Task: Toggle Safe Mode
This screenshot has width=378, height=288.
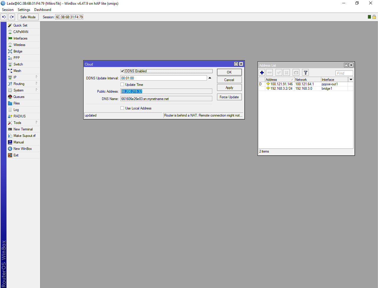Action: point(28,17)
